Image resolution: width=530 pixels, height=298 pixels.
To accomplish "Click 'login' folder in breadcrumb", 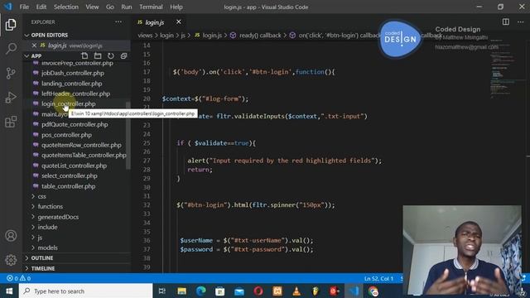I will pyautogui.click(x=166, y=35).
